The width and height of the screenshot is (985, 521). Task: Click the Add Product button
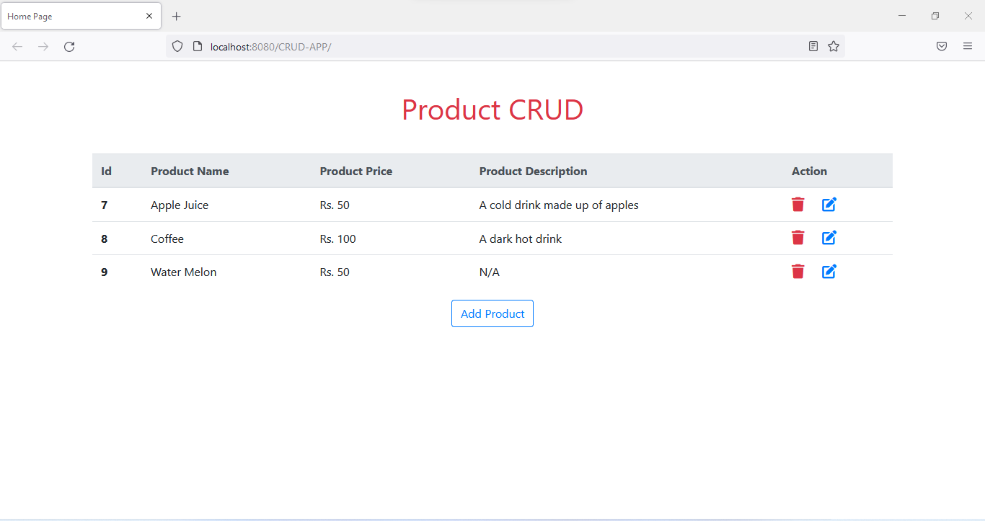[492, 313]
